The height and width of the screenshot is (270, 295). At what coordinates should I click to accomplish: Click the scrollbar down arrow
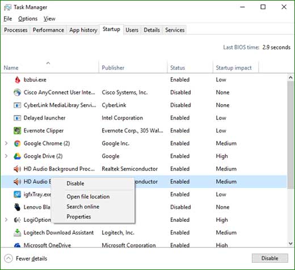point(290,243)
